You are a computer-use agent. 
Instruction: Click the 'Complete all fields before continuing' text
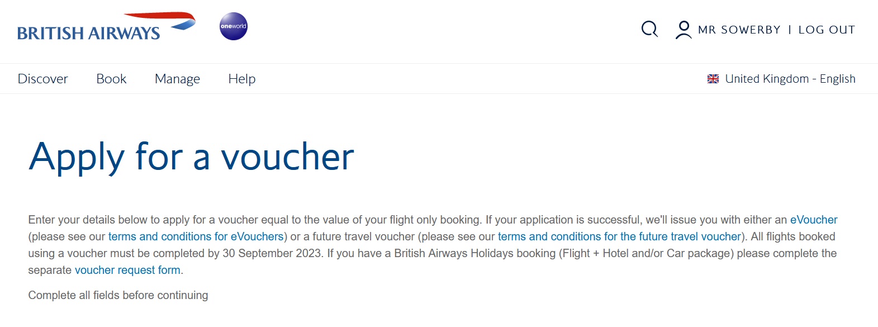coord(118,295)
